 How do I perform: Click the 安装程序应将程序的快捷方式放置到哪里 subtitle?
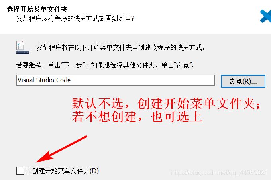pos(75,18)
